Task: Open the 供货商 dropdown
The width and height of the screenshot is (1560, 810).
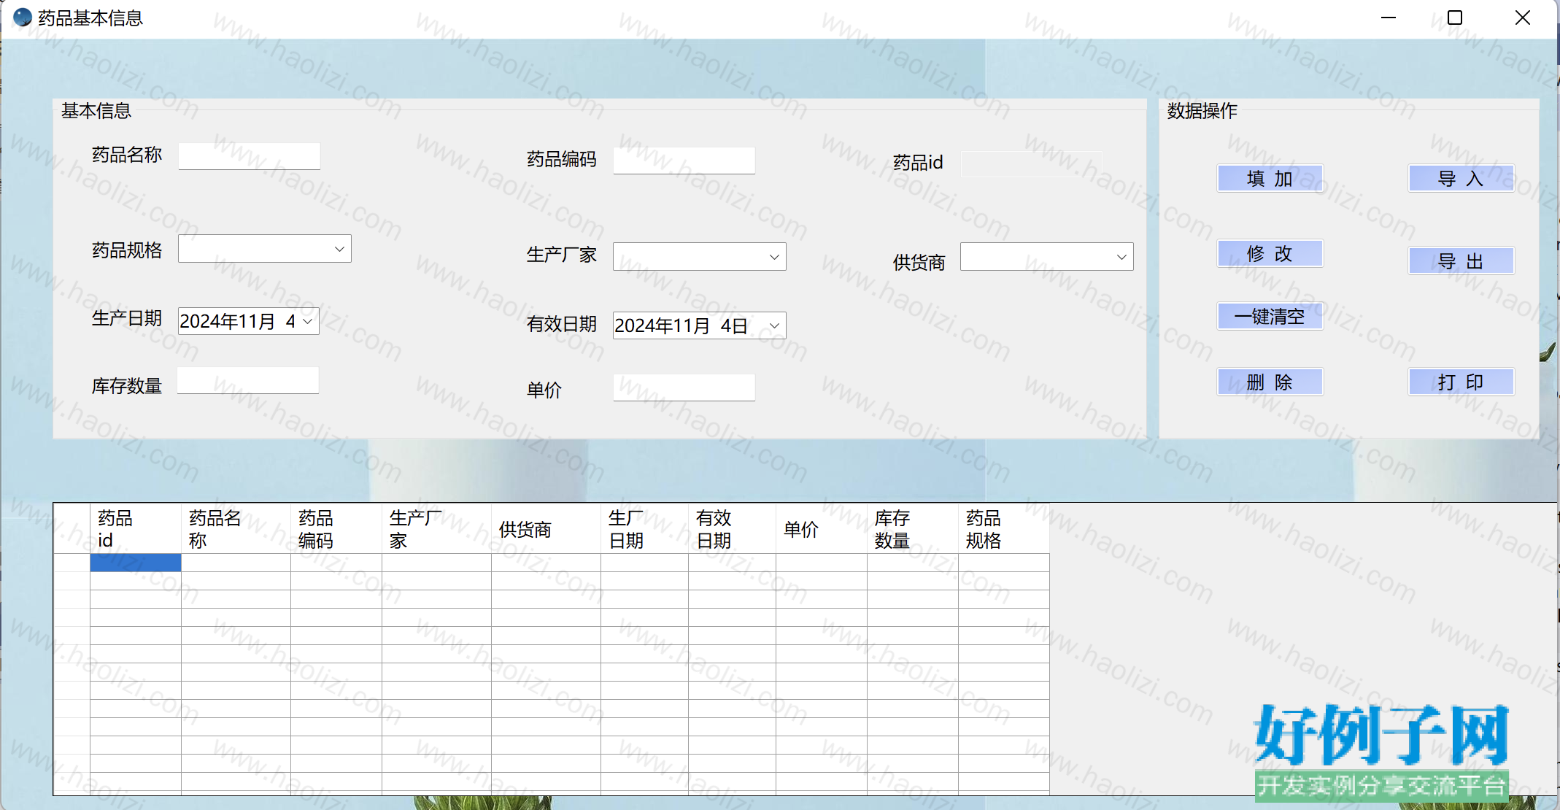Action: [x=1047, y=257]
